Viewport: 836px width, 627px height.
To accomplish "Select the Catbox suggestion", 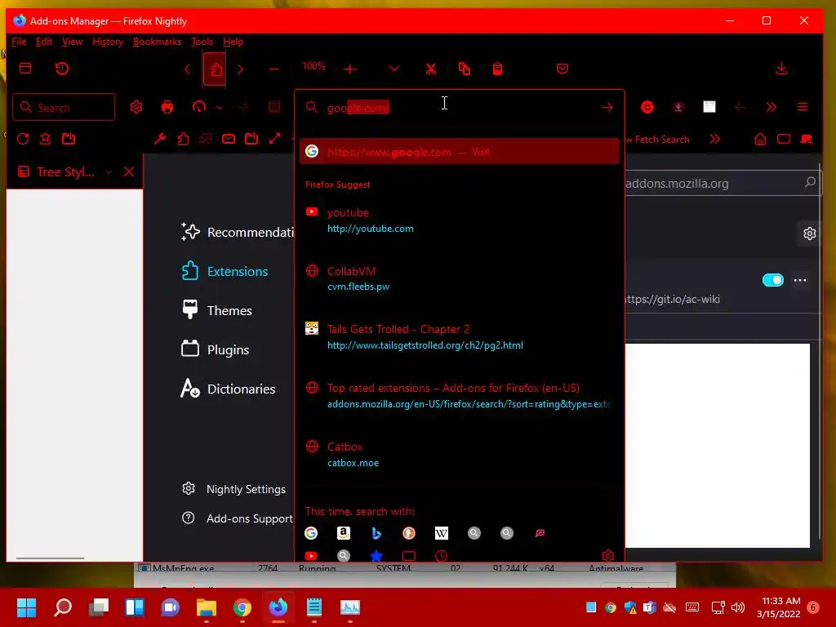I will [x=459, y=454].
